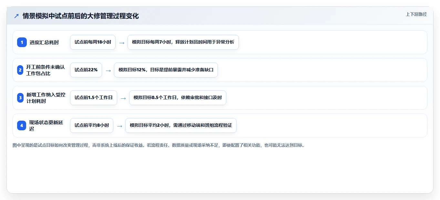Select the 新增工作纳入受控计划耗时 label
440x200 pixels.
46,98
